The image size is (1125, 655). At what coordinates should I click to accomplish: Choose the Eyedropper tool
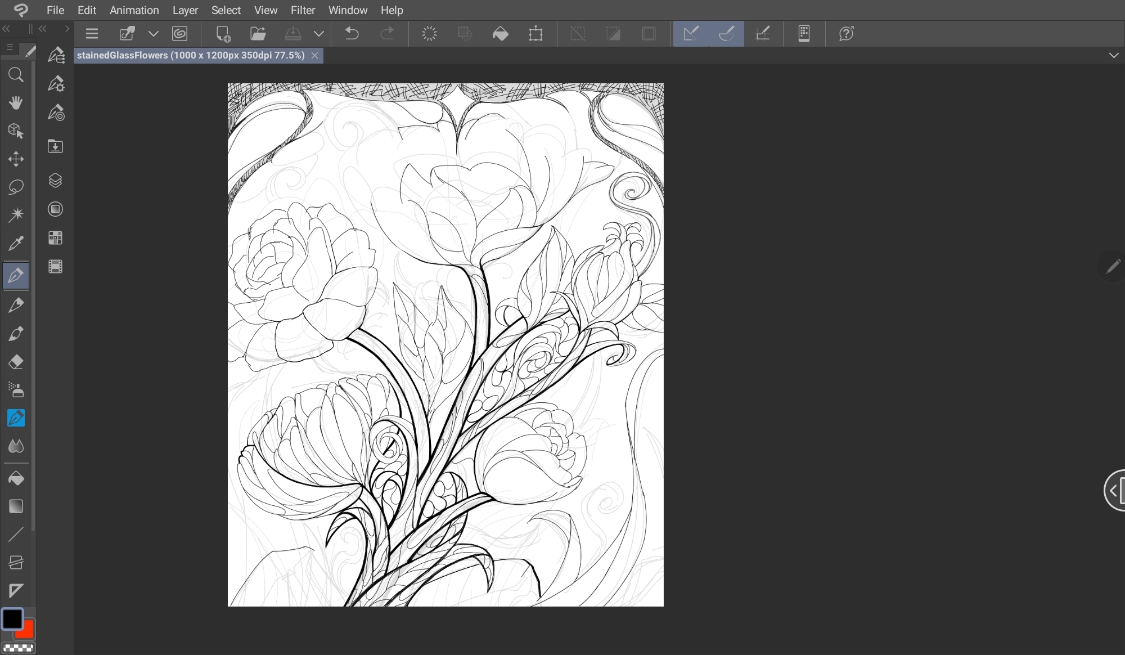pos(16,244)
